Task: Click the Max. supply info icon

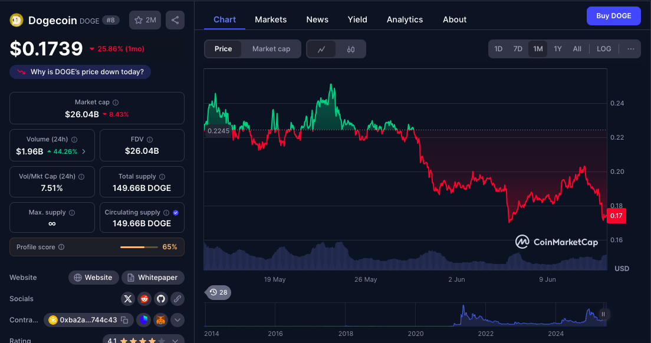Action: point(72,213)
